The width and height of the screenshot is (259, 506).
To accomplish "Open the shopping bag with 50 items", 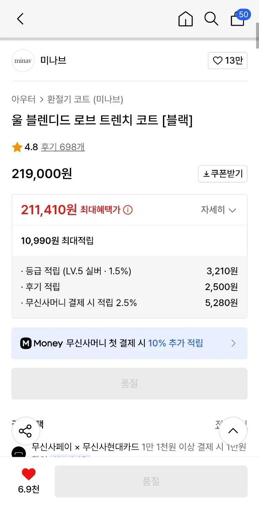I will click(238, 19).
